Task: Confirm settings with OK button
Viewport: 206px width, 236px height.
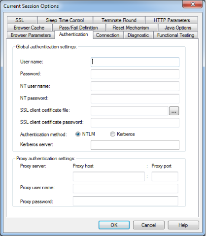Action: [x=114, y=225]
